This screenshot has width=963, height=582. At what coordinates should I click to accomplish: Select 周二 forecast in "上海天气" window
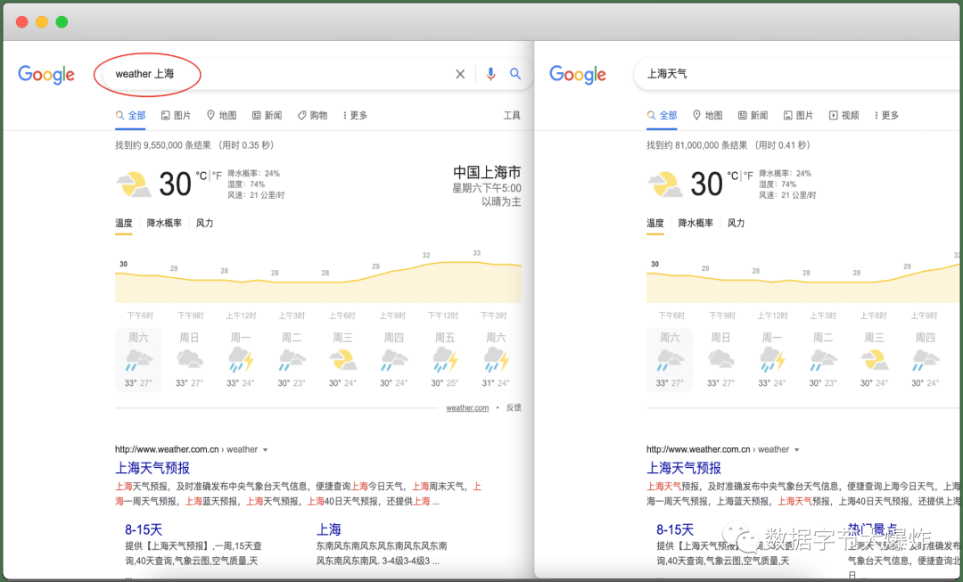click(x=823, y=360)
